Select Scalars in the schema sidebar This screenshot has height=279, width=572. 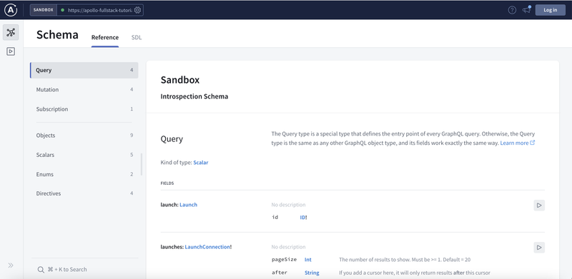point(84,155)
